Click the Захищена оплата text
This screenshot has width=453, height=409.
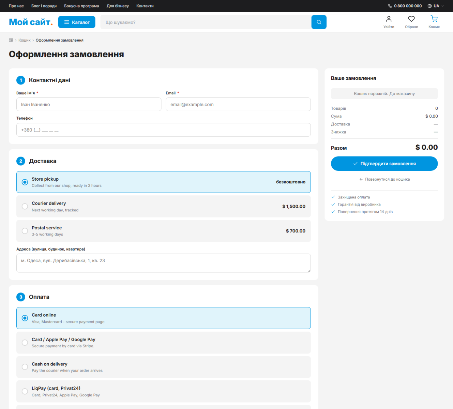[x=354, y=197]
